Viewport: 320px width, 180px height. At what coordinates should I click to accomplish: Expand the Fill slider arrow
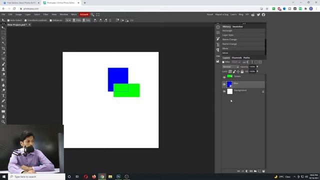257,71
